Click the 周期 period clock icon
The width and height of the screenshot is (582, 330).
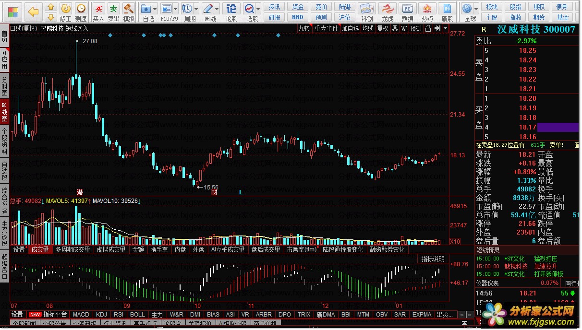click(187, 9)
